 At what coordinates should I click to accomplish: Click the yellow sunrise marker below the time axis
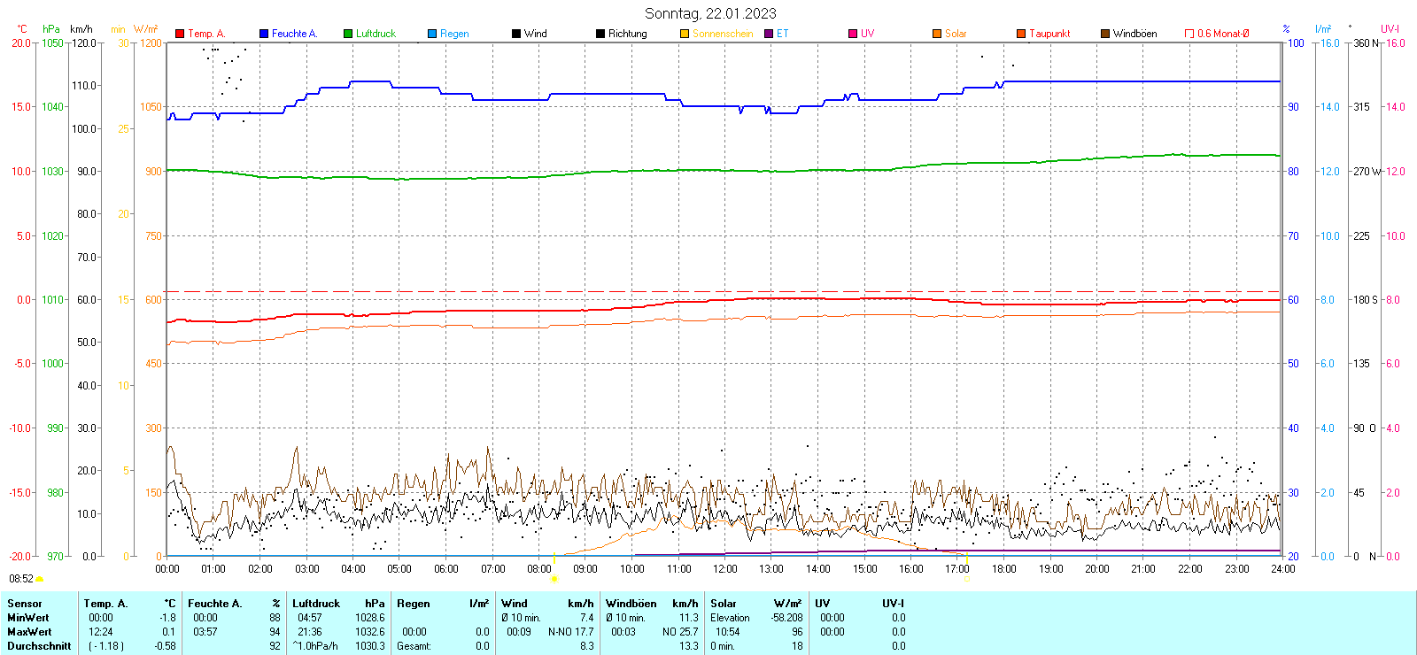point(554,579)
